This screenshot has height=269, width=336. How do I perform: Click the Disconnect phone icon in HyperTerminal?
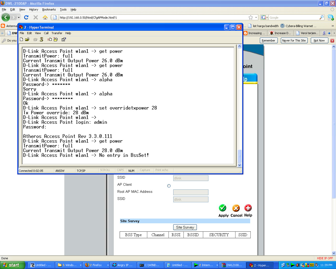tap(41, 39)
